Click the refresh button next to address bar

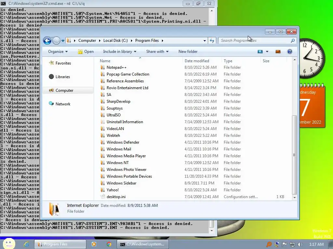[212, 41]
